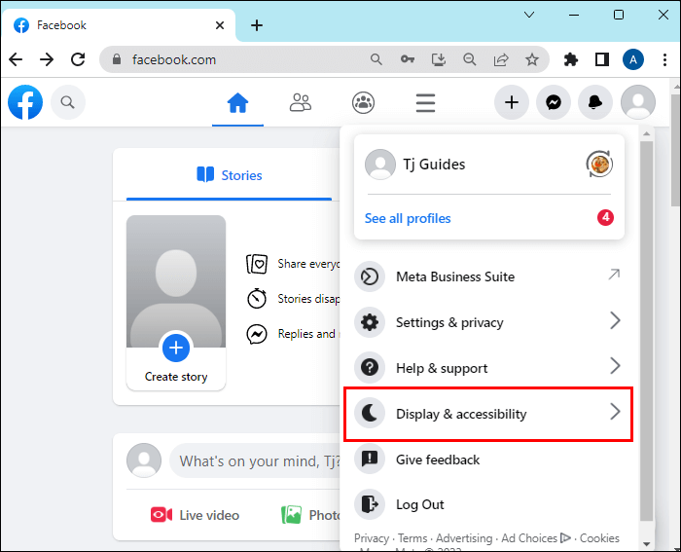
Task: Click Live video
Action: click(x=195, y=515)
